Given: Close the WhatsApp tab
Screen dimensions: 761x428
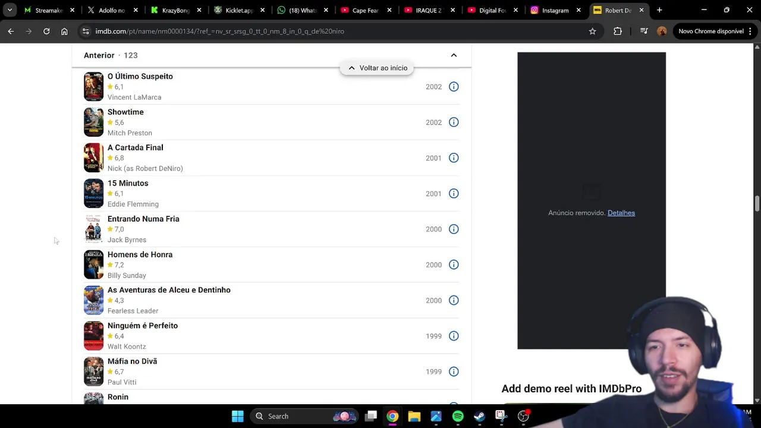Looking at the screenshot, I should (x=326, y=10).
